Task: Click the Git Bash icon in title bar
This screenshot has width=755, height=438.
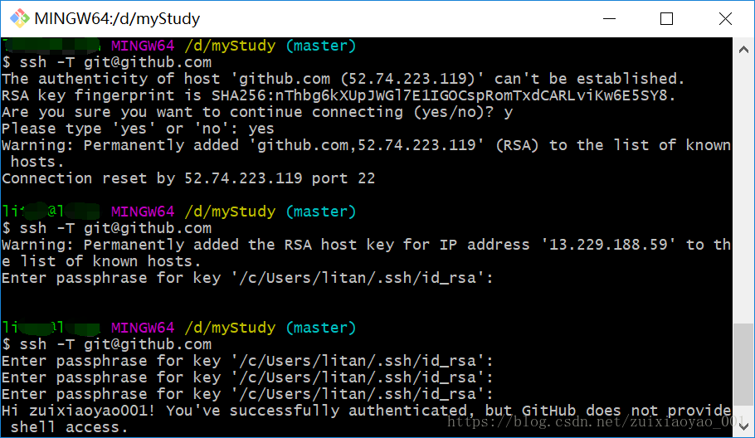Action: pyautogui.click(x=20, y=18)
